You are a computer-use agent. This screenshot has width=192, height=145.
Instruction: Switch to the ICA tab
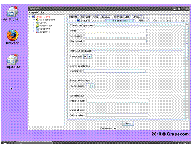pyautogui.click(x=155, y=20)
